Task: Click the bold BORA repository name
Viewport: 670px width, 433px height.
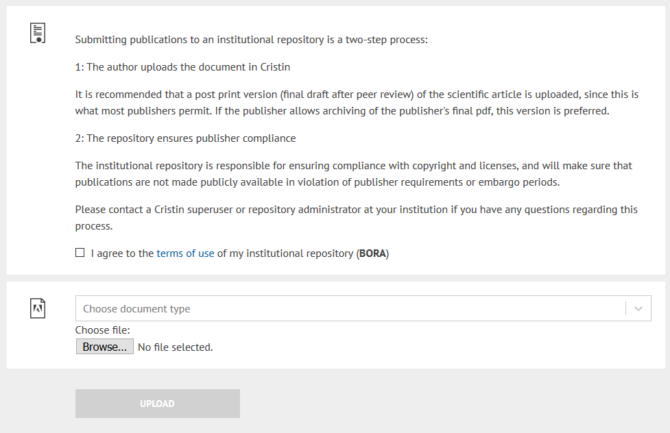Action: [x=374, y=253]
